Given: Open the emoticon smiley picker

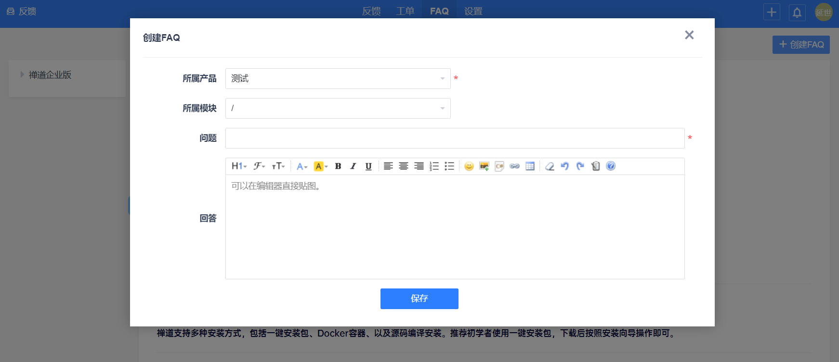Looking at the screenshot, I should point(469,166).
